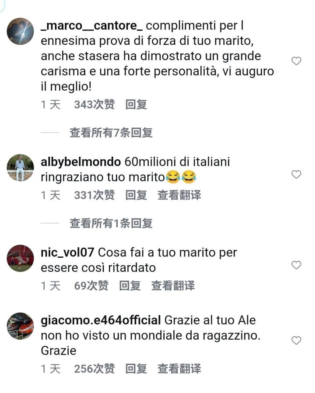Heart the giacomo.e464official comment

[296, 340]
